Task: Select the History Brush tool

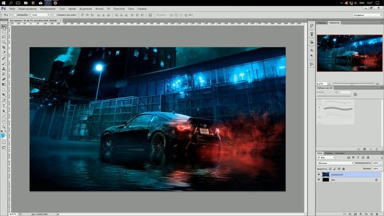Action: [x=4, y=74]
